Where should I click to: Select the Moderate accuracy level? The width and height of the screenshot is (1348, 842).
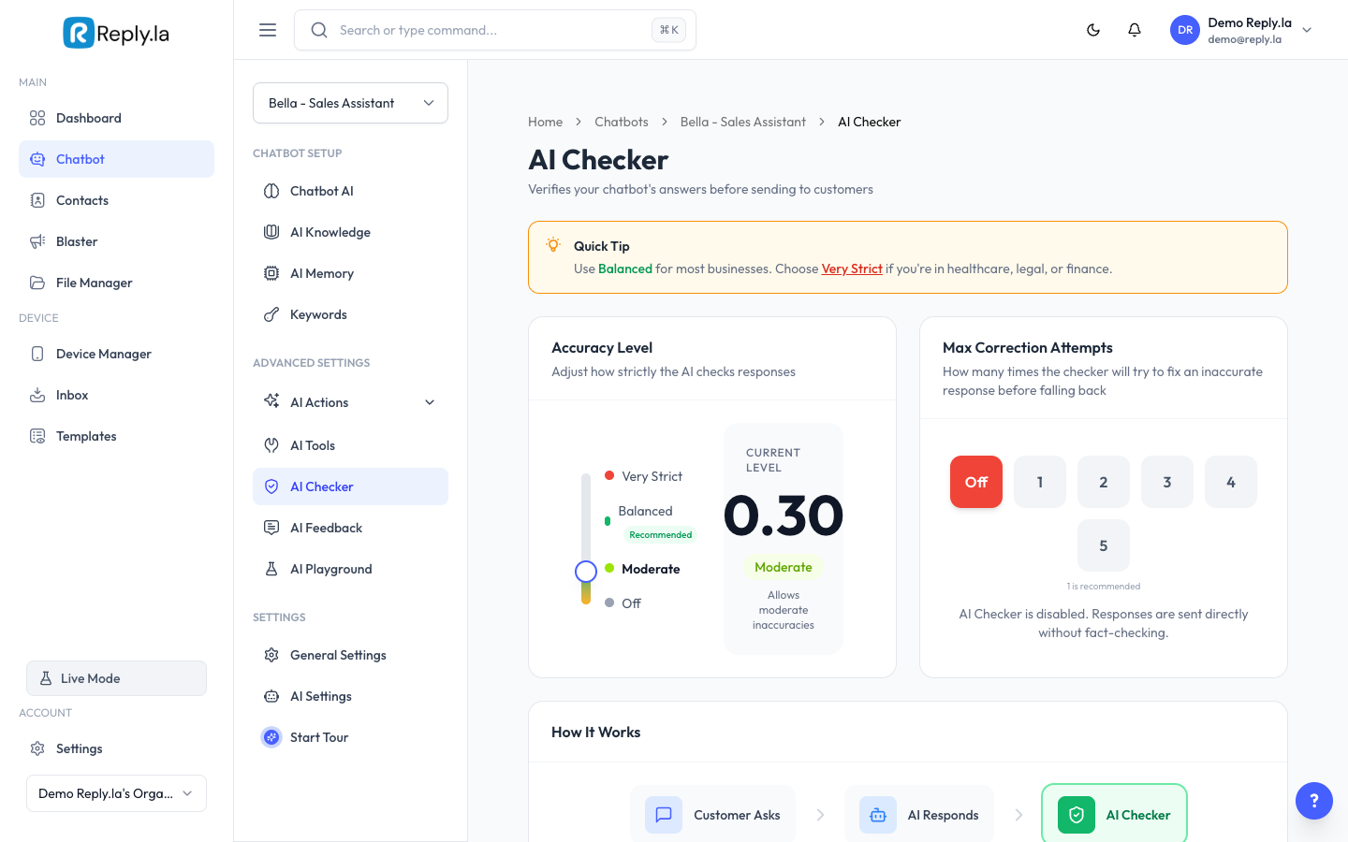coord(643,569)
